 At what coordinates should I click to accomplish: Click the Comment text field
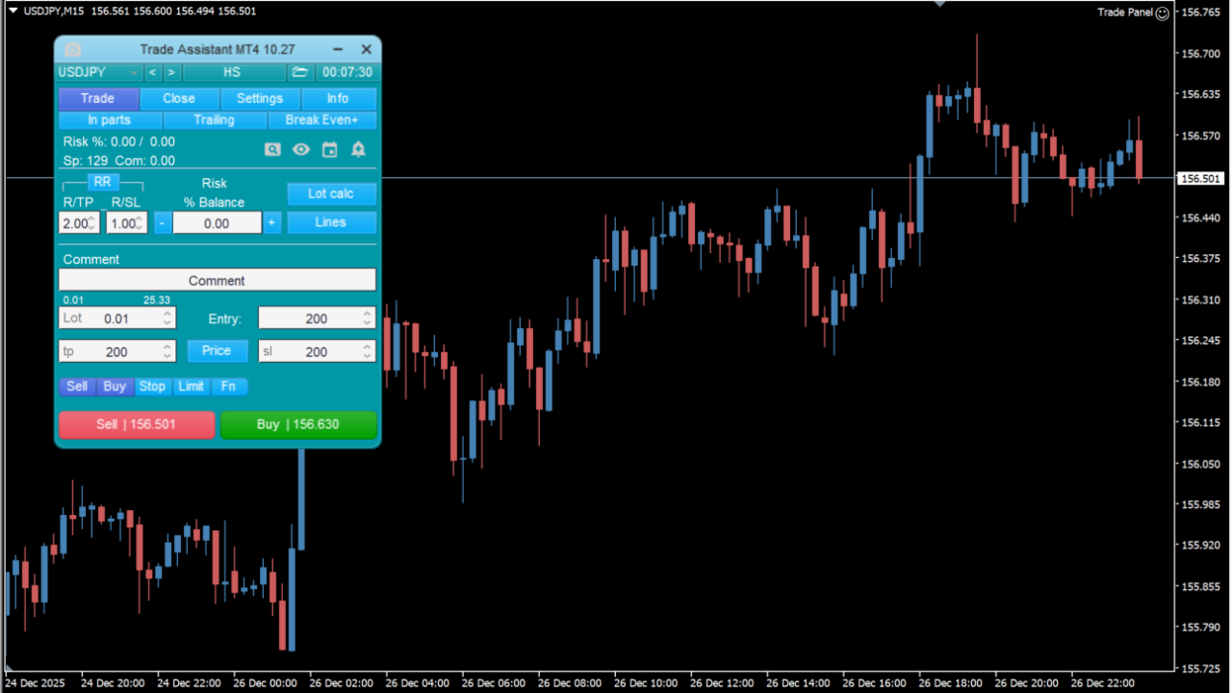pos(217,280)
